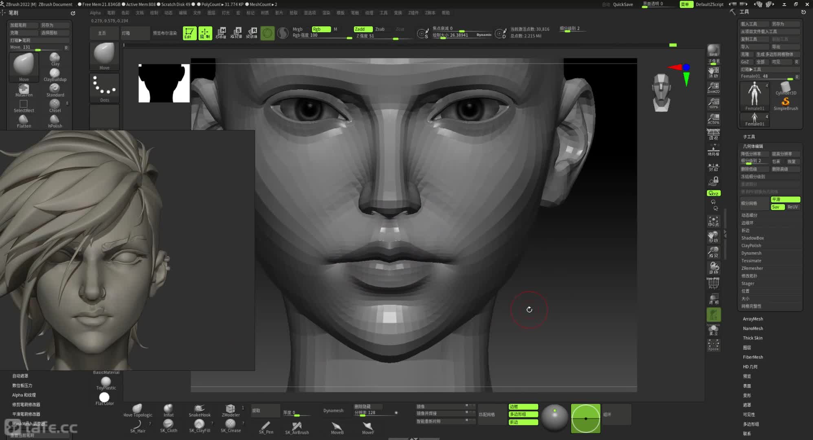
Task: Open the Dots stroke type selector
Action: point(104,88)
